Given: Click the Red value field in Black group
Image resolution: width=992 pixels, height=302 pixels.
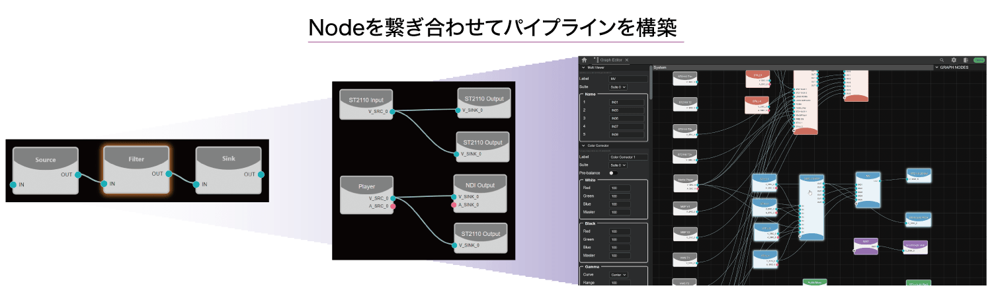Looking at the screenshot, I should 620,231.
